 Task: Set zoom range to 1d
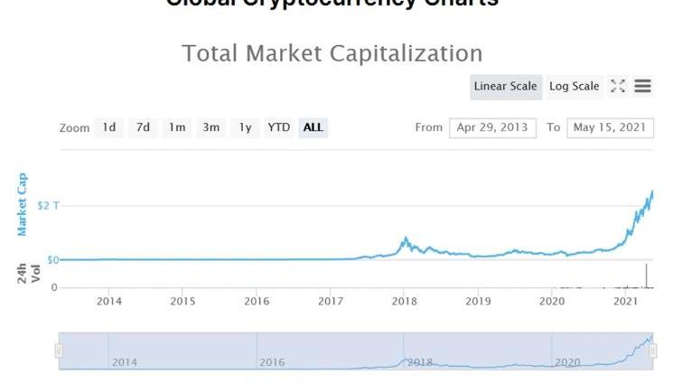point(109,127)
